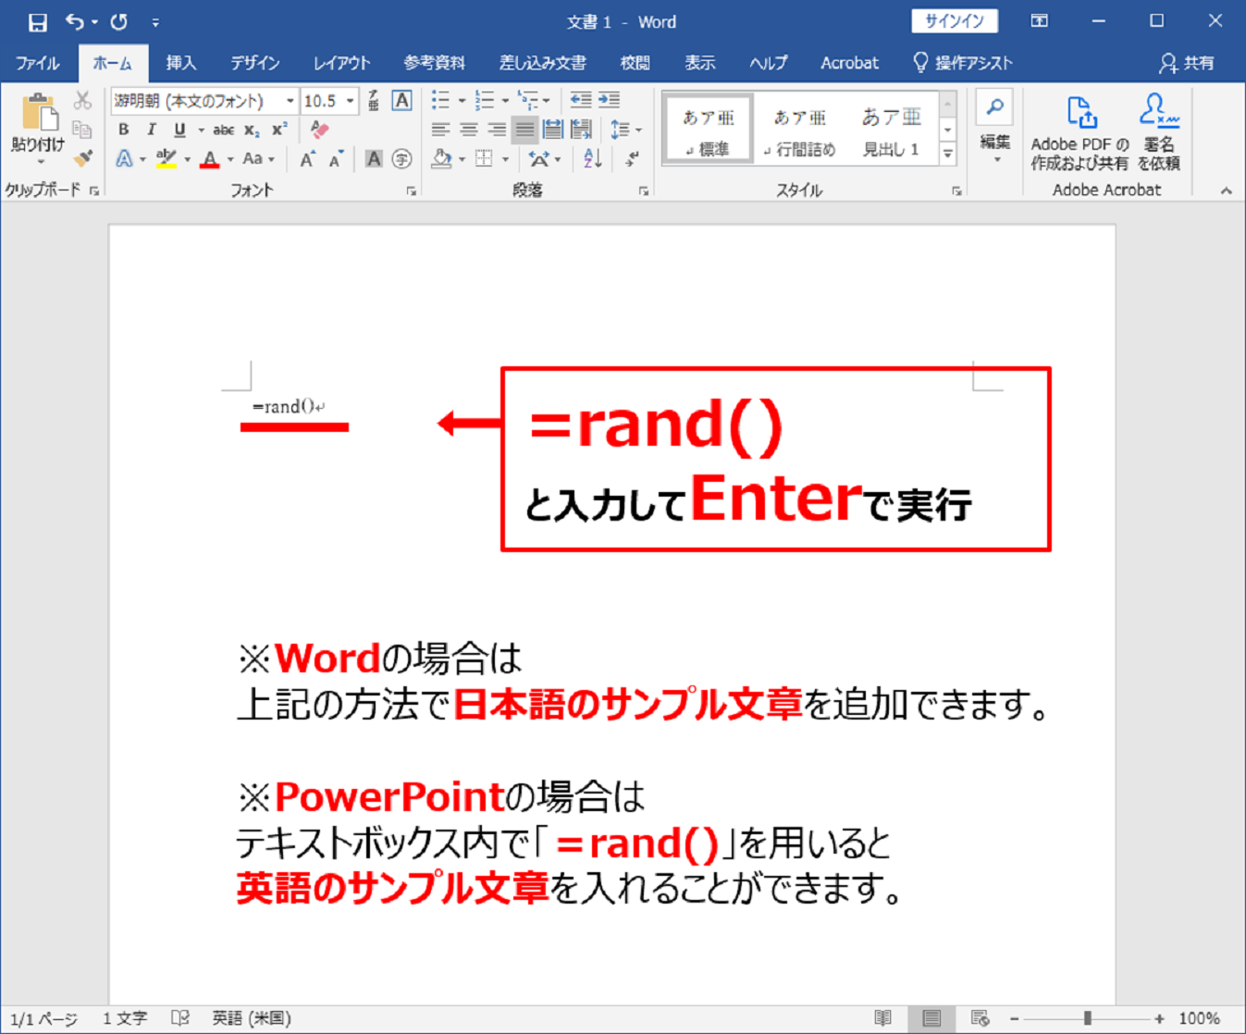
Task: Apply multilevel list
Action: point(528,100)
